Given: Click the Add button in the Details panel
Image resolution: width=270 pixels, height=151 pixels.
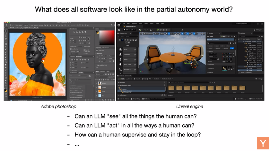Looking at the screenshot, I should (223, 37).
